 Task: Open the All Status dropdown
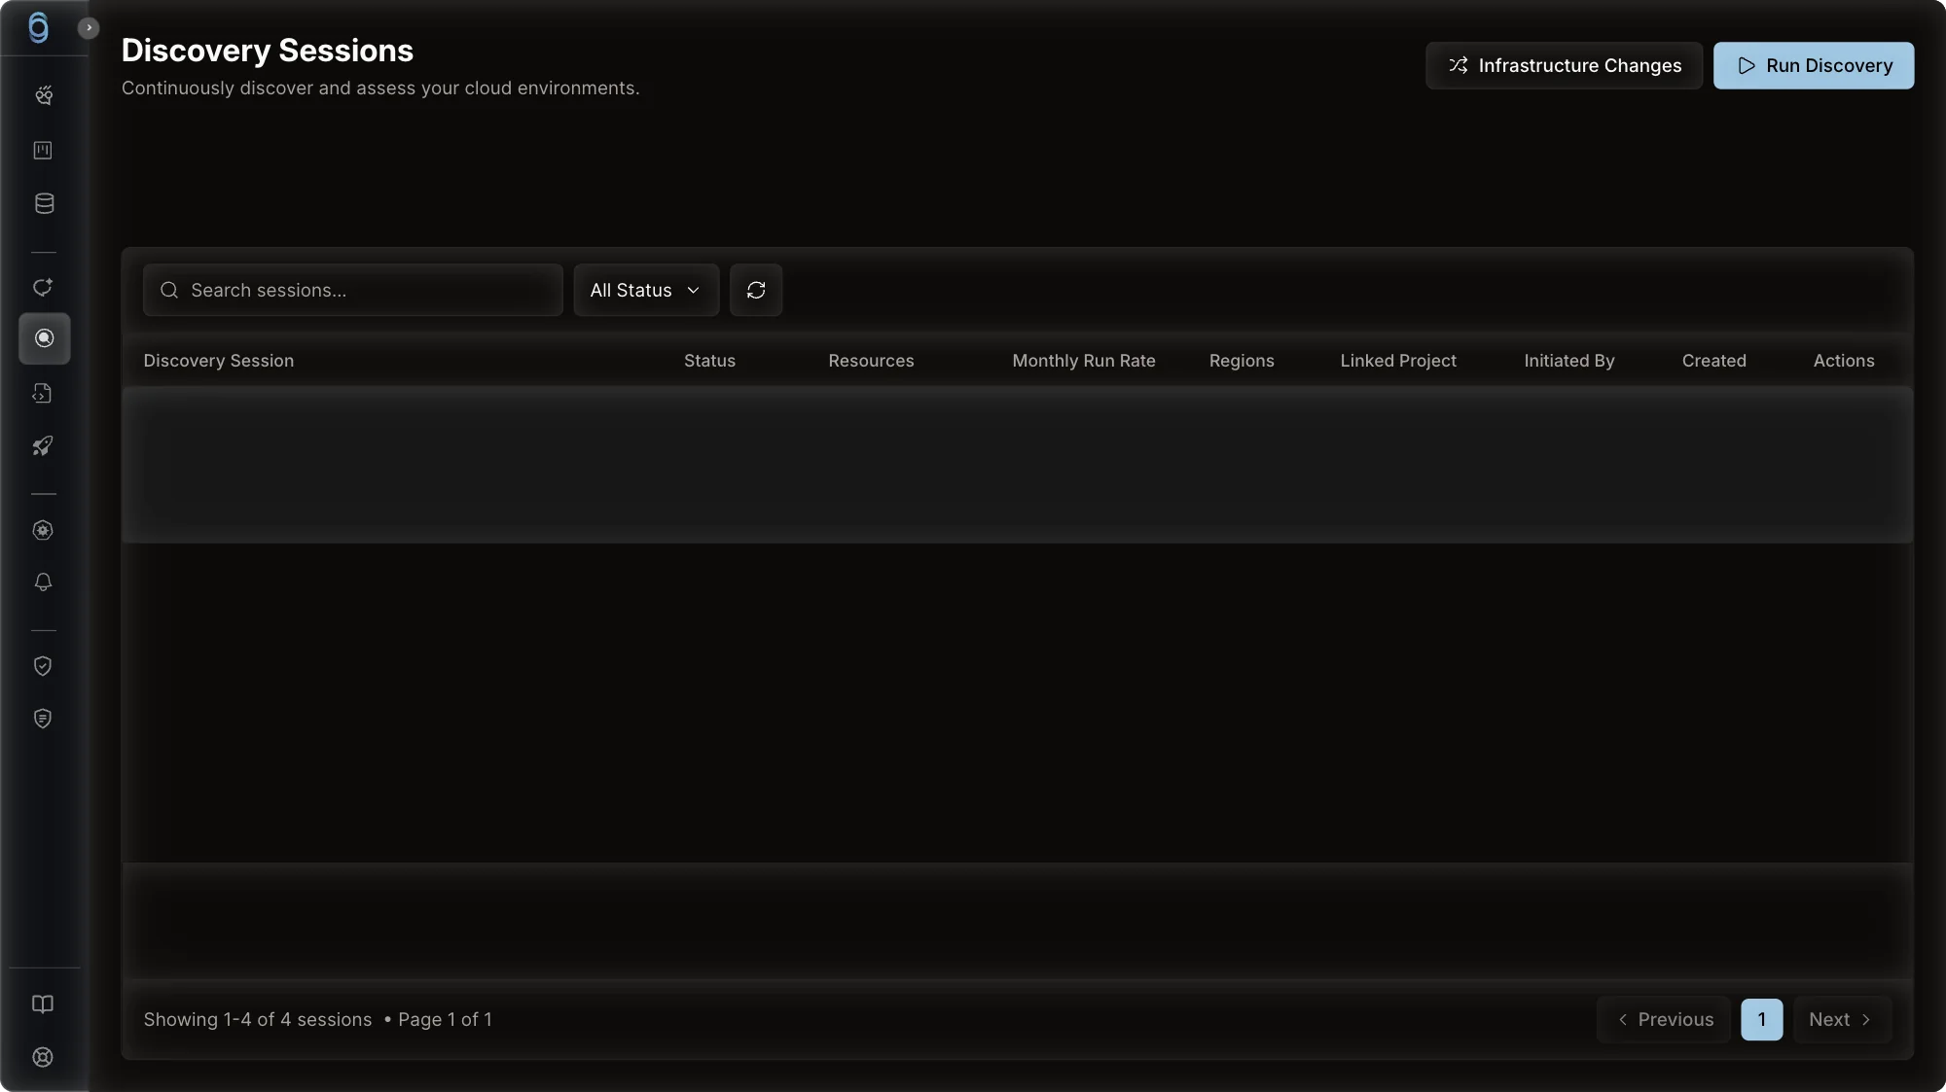tap(646, 290)
